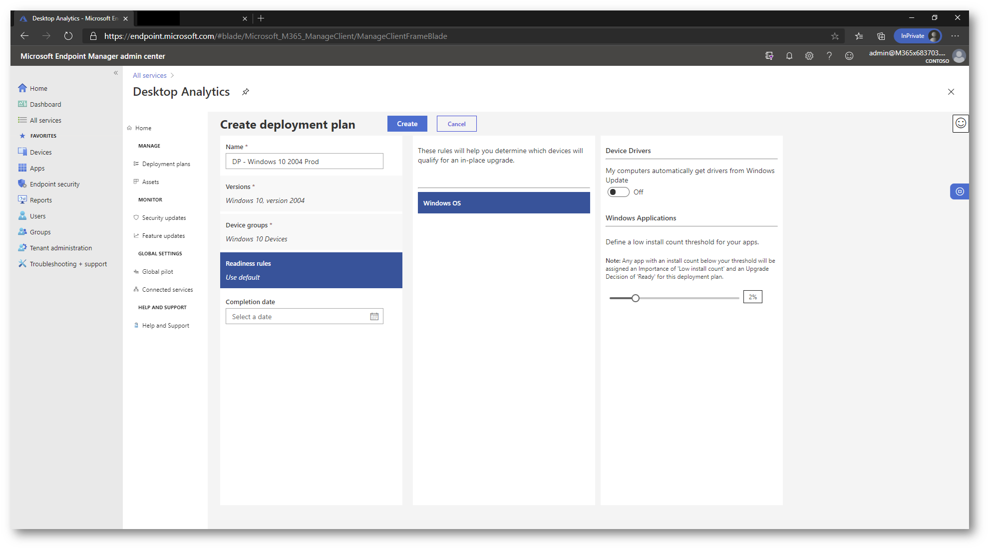This screenshot has height=550, width=990.
Task: Toggle drivers from Windows Update switch
Action: [x=618, y=192]
